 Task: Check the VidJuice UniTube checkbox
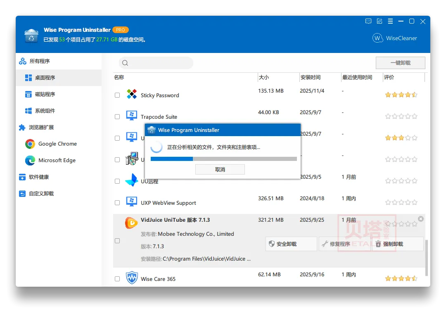117,241
